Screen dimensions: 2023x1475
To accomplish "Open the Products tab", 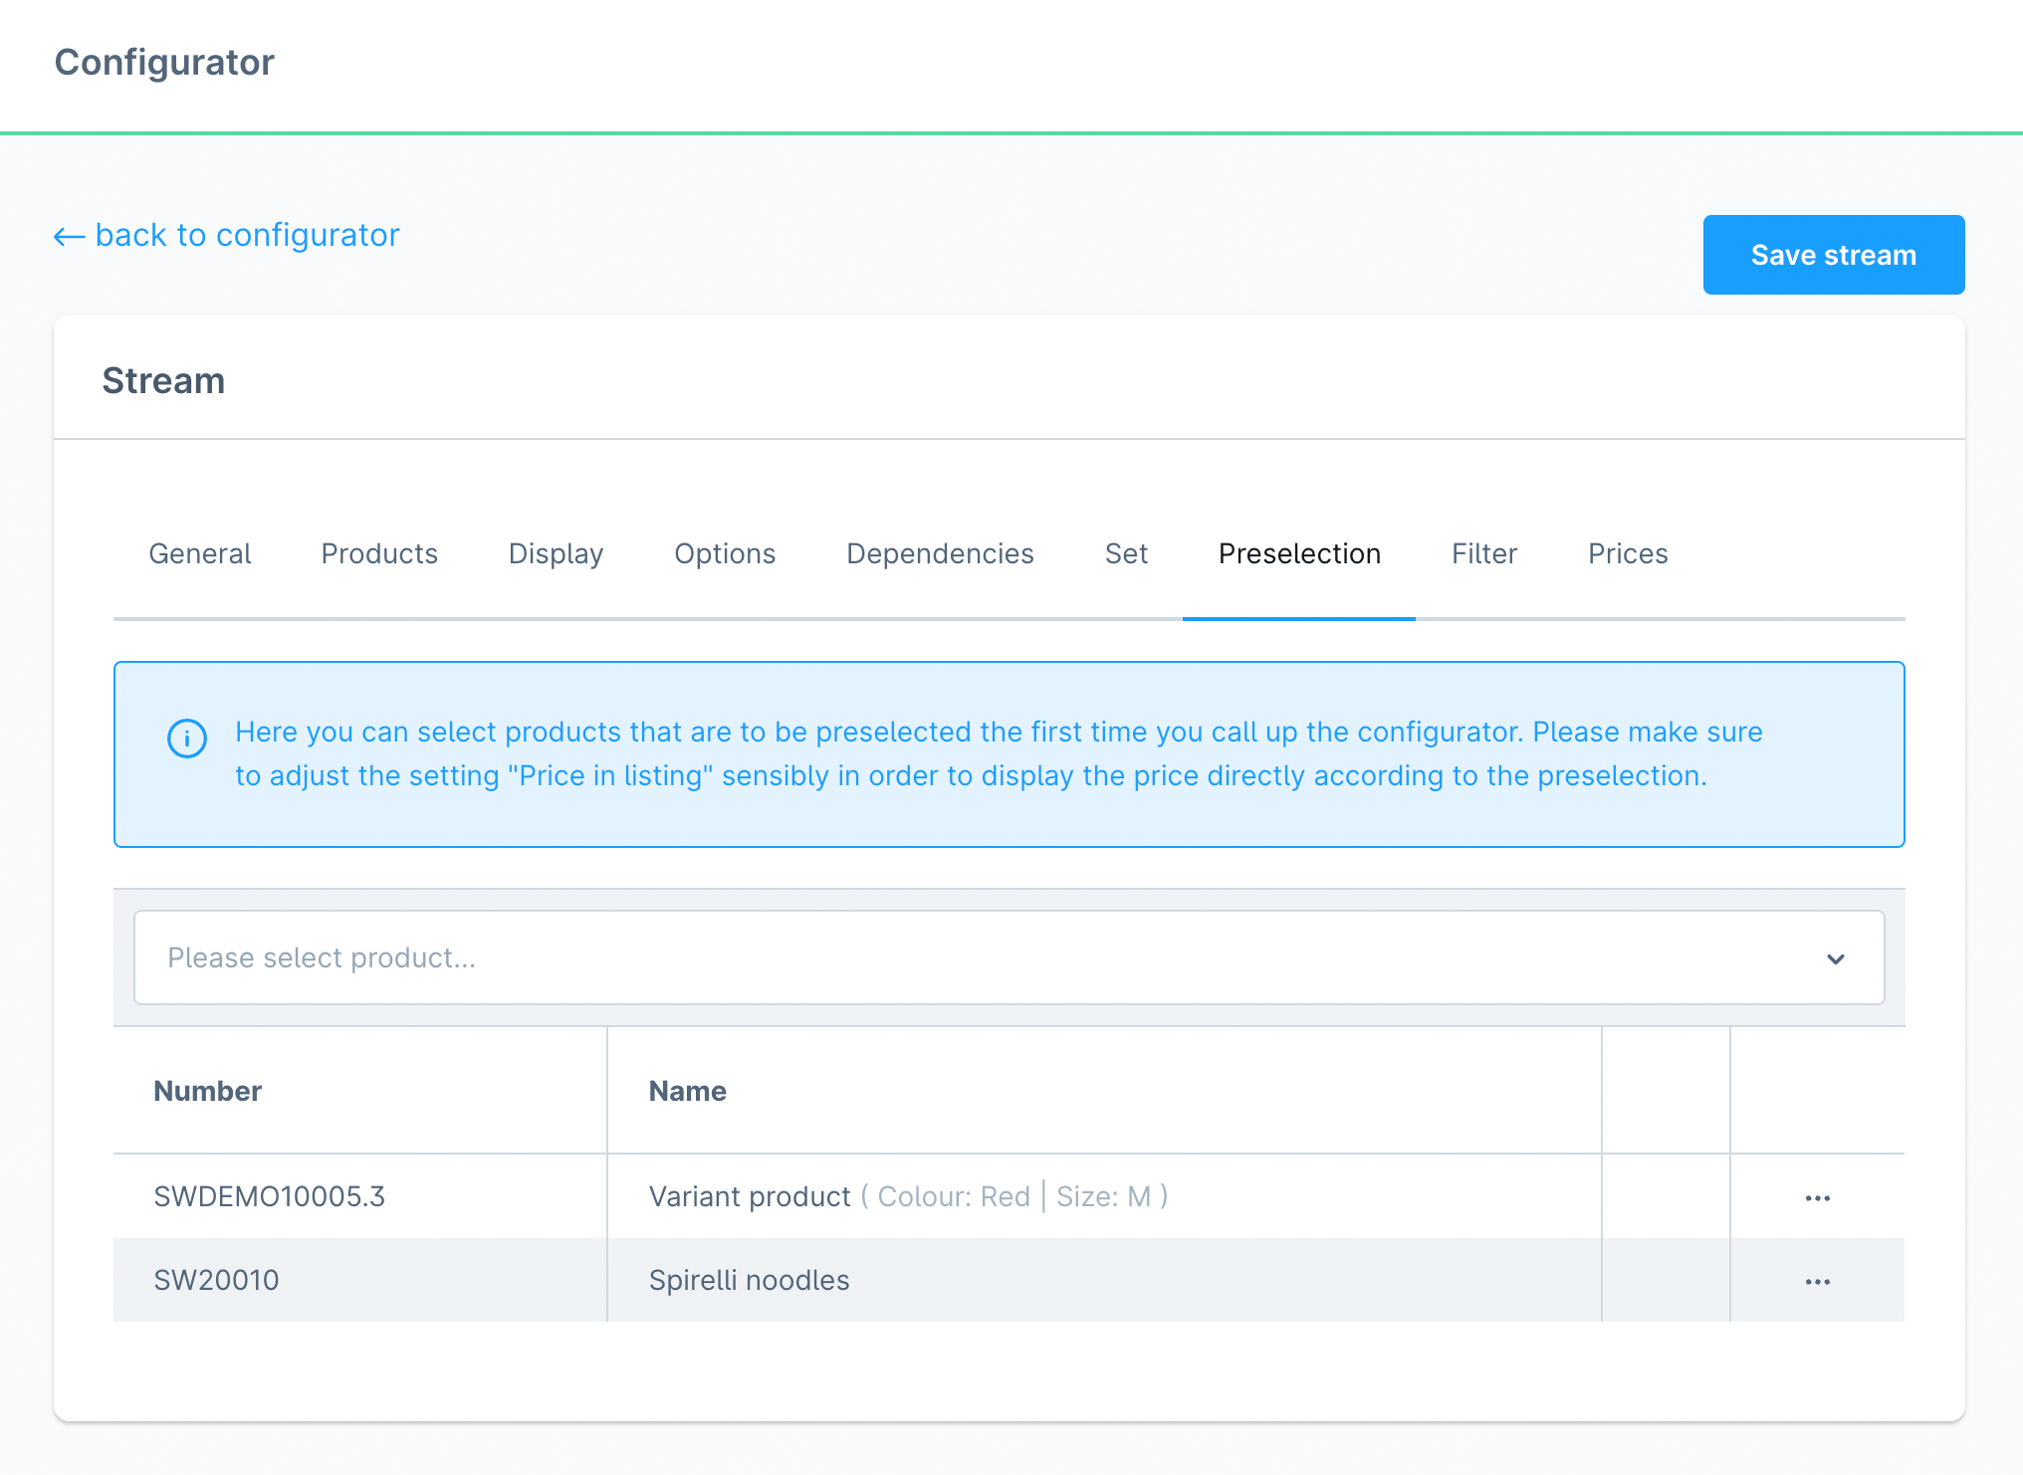I will point(379,553).
